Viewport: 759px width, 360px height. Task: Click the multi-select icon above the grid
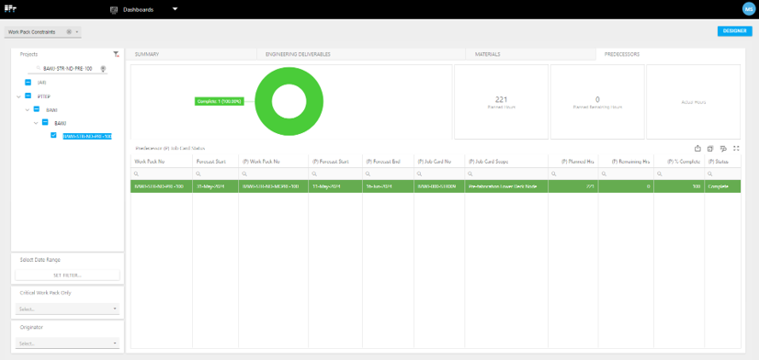[710, 149]
